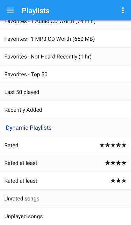Select Favorites - Not Heard Recently playlist
The width and height of the screenshot is (131, 225).
(x=65, y=57)
